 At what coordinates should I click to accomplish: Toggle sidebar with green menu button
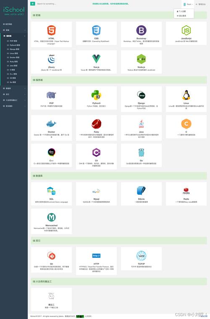[33, 4]
